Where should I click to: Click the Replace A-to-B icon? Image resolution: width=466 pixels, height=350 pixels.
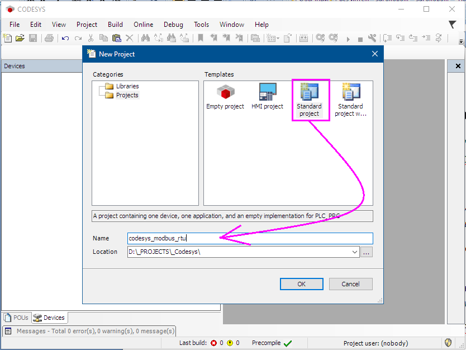click(x=158, y=38)
